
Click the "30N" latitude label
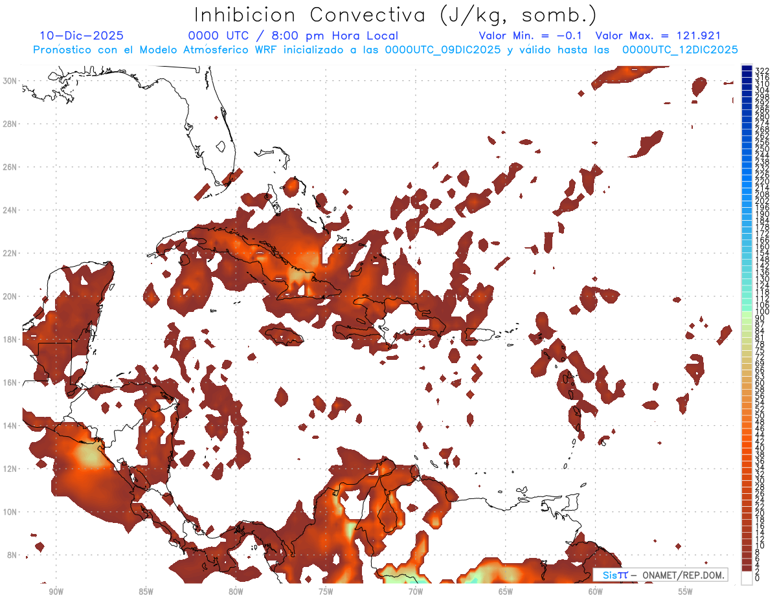click(10, 80)
